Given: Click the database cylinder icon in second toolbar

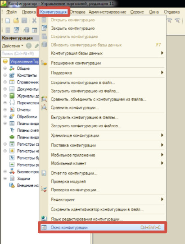Looking at the screenshot, I should pyautogui.click(x=26, y=30).
